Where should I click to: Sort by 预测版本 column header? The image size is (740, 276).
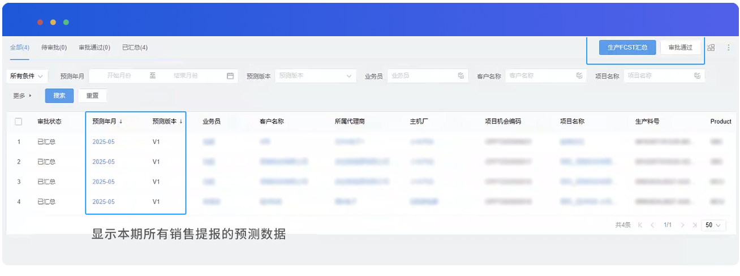[x=167, y=121]
